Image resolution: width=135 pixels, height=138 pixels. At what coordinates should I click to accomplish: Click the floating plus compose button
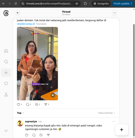(122, 130)
